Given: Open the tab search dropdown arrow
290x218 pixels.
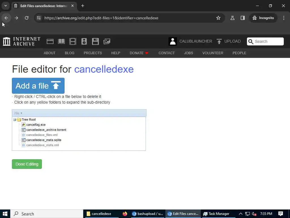Looking at the screenshot, I should click(6, 6).
